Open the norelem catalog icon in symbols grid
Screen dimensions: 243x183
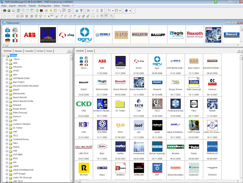pos(175,147)
